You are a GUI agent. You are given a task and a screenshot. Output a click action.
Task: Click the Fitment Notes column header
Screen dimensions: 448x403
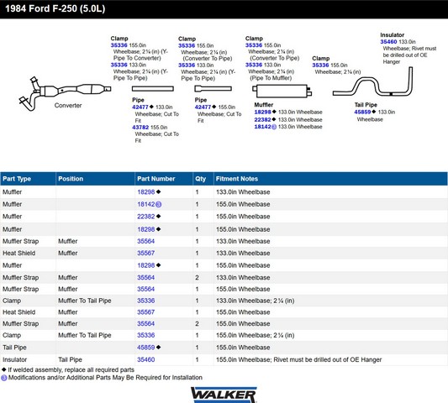[x=330, y=179]
